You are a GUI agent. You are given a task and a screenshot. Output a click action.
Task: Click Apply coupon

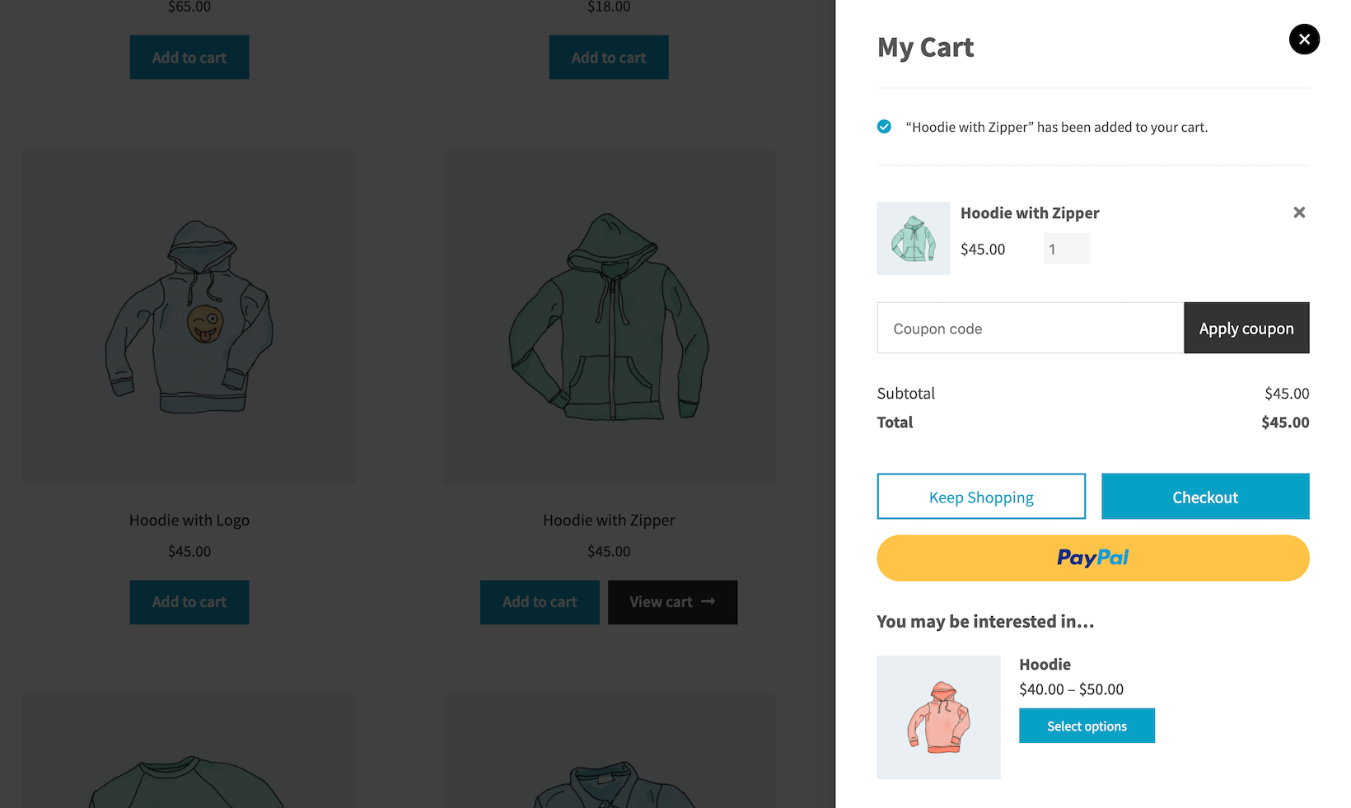1246,328
